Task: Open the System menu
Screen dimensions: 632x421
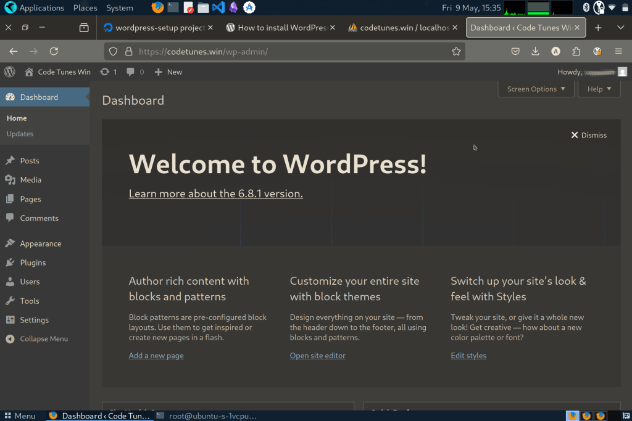Action: [x=119, y=7]
